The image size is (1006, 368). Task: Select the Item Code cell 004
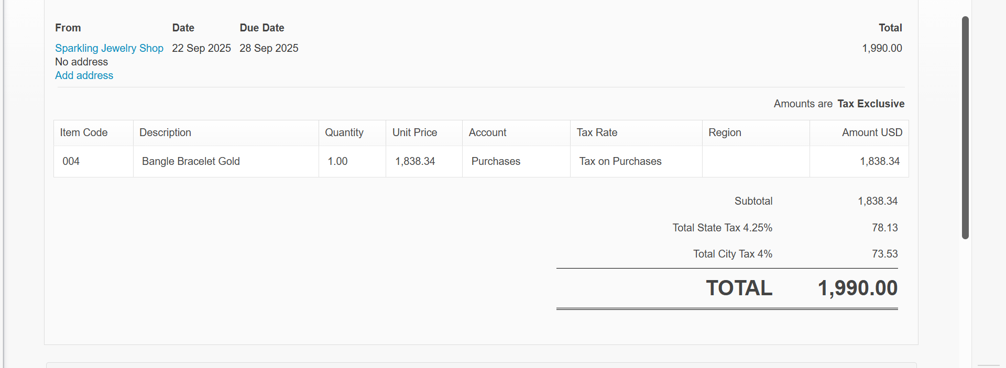(71, 161)
